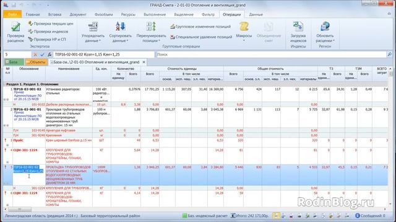Open Обновить расценки dropdown

tap(325, 32)
